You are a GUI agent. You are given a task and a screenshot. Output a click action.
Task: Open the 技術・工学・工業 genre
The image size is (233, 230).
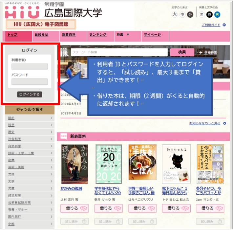pyautogui.click(x=30, y=153)
